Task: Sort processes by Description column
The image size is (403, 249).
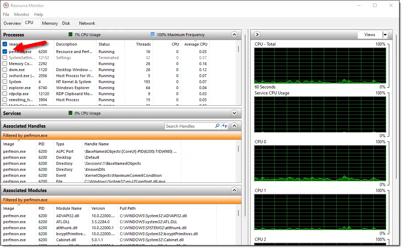Action: click(x=66, y=44)
